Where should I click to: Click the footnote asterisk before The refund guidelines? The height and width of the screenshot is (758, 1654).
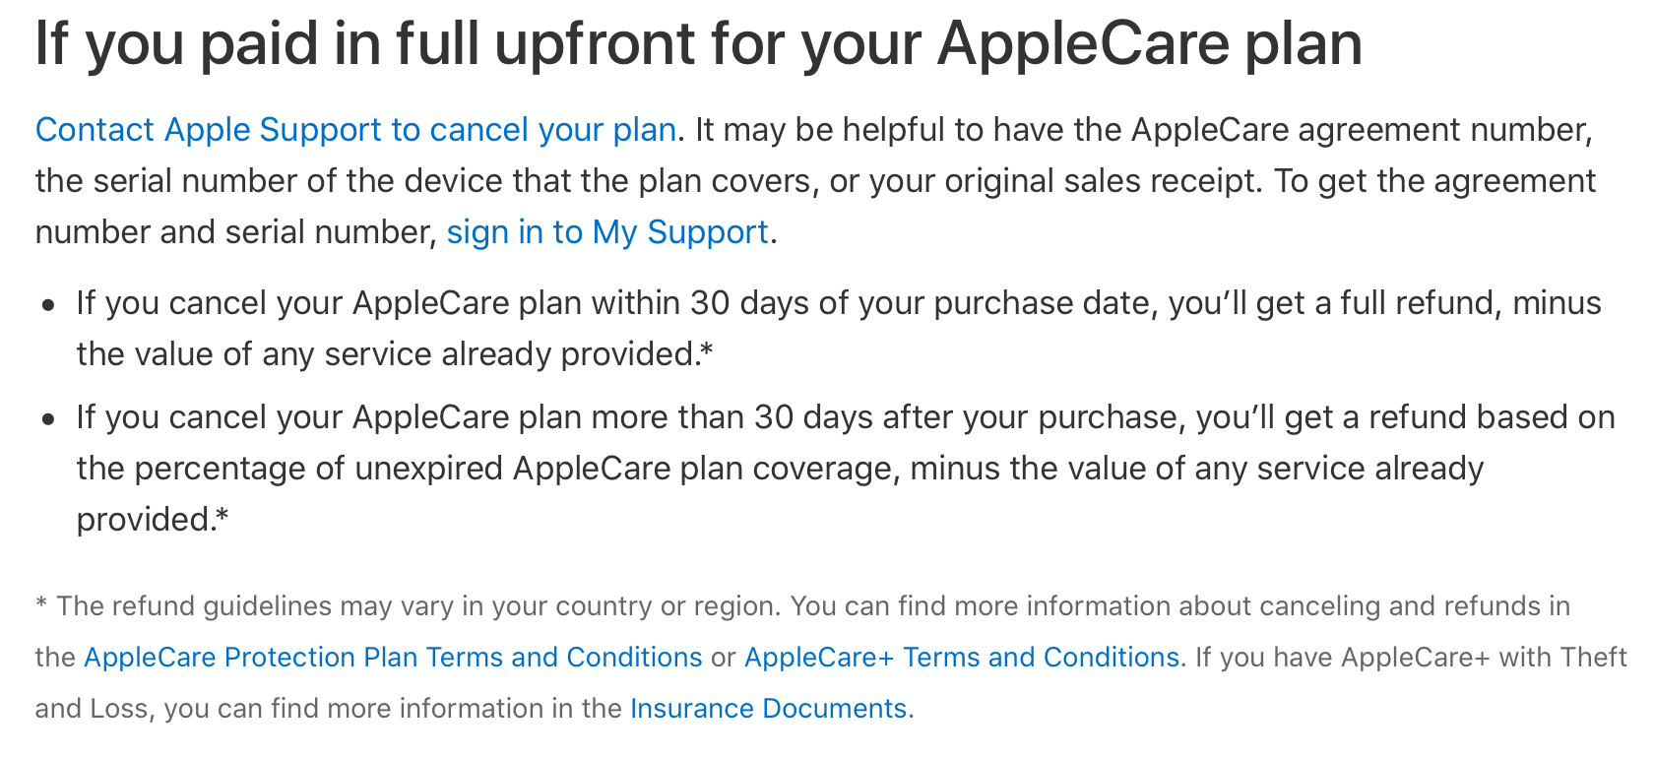(41, 604)
